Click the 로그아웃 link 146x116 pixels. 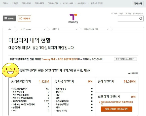tap(114, 14)
